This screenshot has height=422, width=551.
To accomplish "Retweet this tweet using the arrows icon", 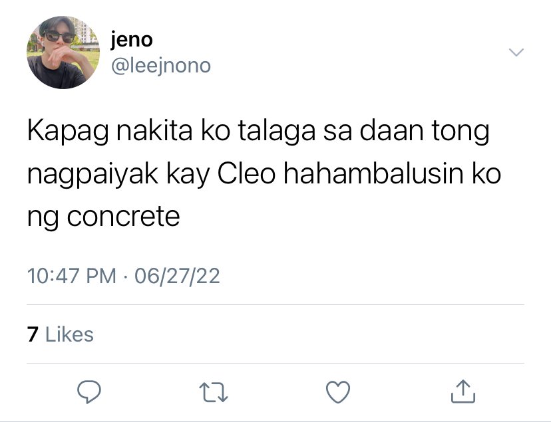I will [x=214, y=392].
